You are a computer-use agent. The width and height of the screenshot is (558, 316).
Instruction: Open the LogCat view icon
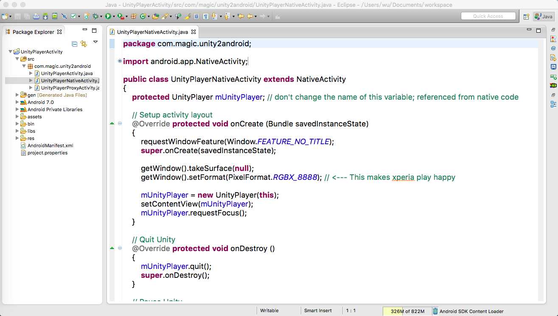coord(553,85)
